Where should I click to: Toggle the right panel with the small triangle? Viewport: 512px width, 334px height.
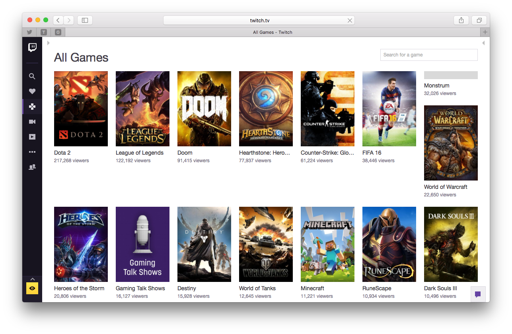coord(483,43)
